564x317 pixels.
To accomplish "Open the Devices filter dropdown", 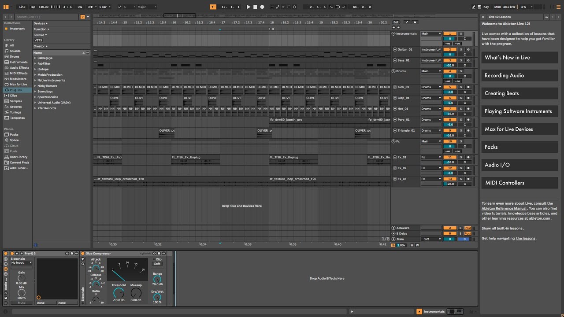I will (x=41, y=23).
